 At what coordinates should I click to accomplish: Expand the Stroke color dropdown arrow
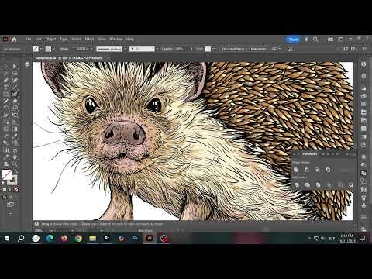pos(54,49)
